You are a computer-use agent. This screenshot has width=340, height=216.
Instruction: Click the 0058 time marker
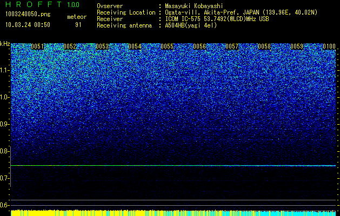(264, 46)
